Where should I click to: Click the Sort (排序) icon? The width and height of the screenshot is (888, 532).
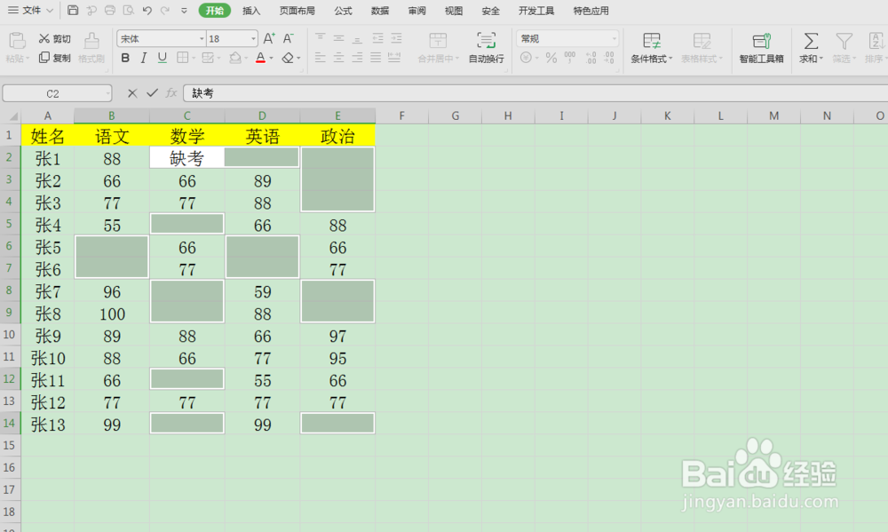click(876, 42)
